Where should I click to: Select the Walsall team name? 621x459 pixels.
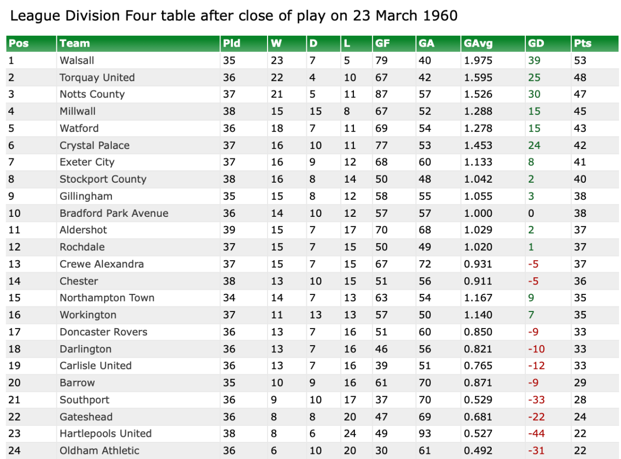[77, 61]
